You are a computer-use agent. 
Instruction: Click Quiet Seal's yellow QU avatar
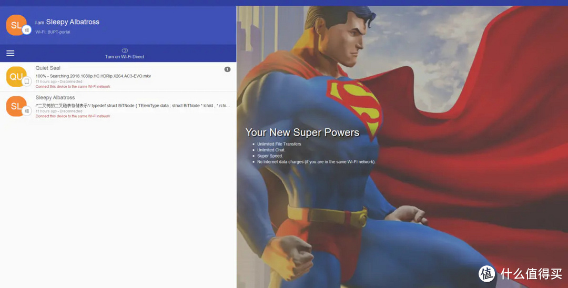click(16, 77)
